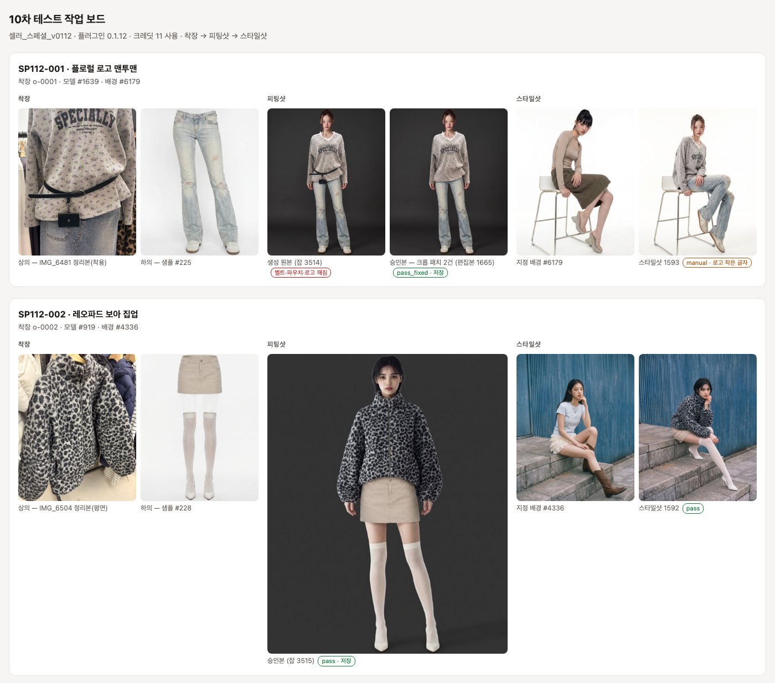This screenshot has width=775, height=683.
Task: Open the sample #225 jeans thumbnail
Action: coord(199,182)
